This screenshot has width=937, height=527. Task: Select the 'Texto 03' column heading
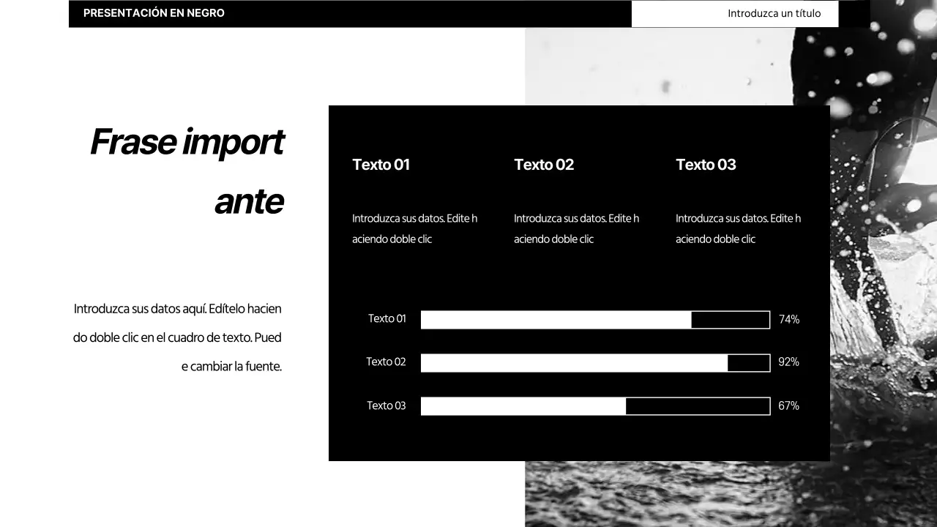click(x=705, y=165)
